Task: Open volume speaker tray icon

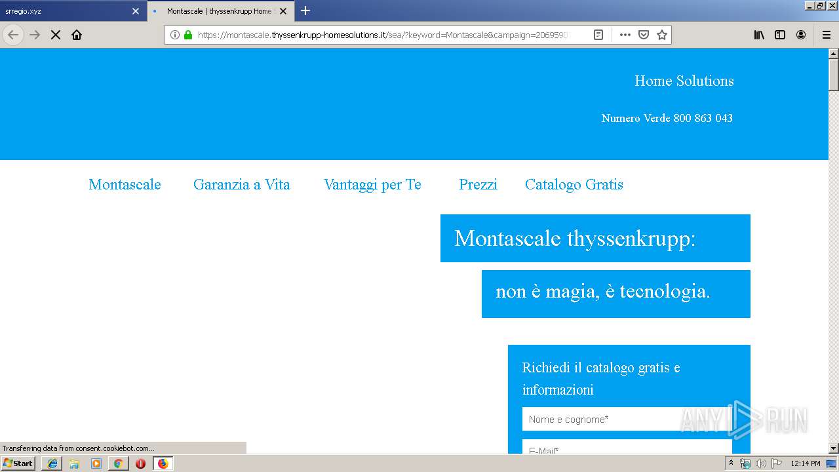Action: click(x=760, y=463)
